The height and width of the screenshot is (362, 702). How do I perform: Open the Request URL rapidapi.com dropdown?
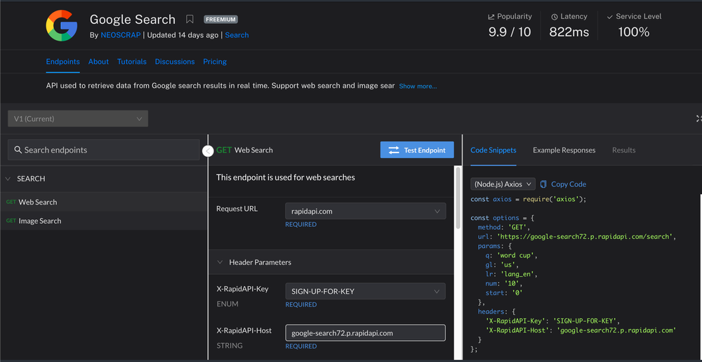click(x=365, y=210)
